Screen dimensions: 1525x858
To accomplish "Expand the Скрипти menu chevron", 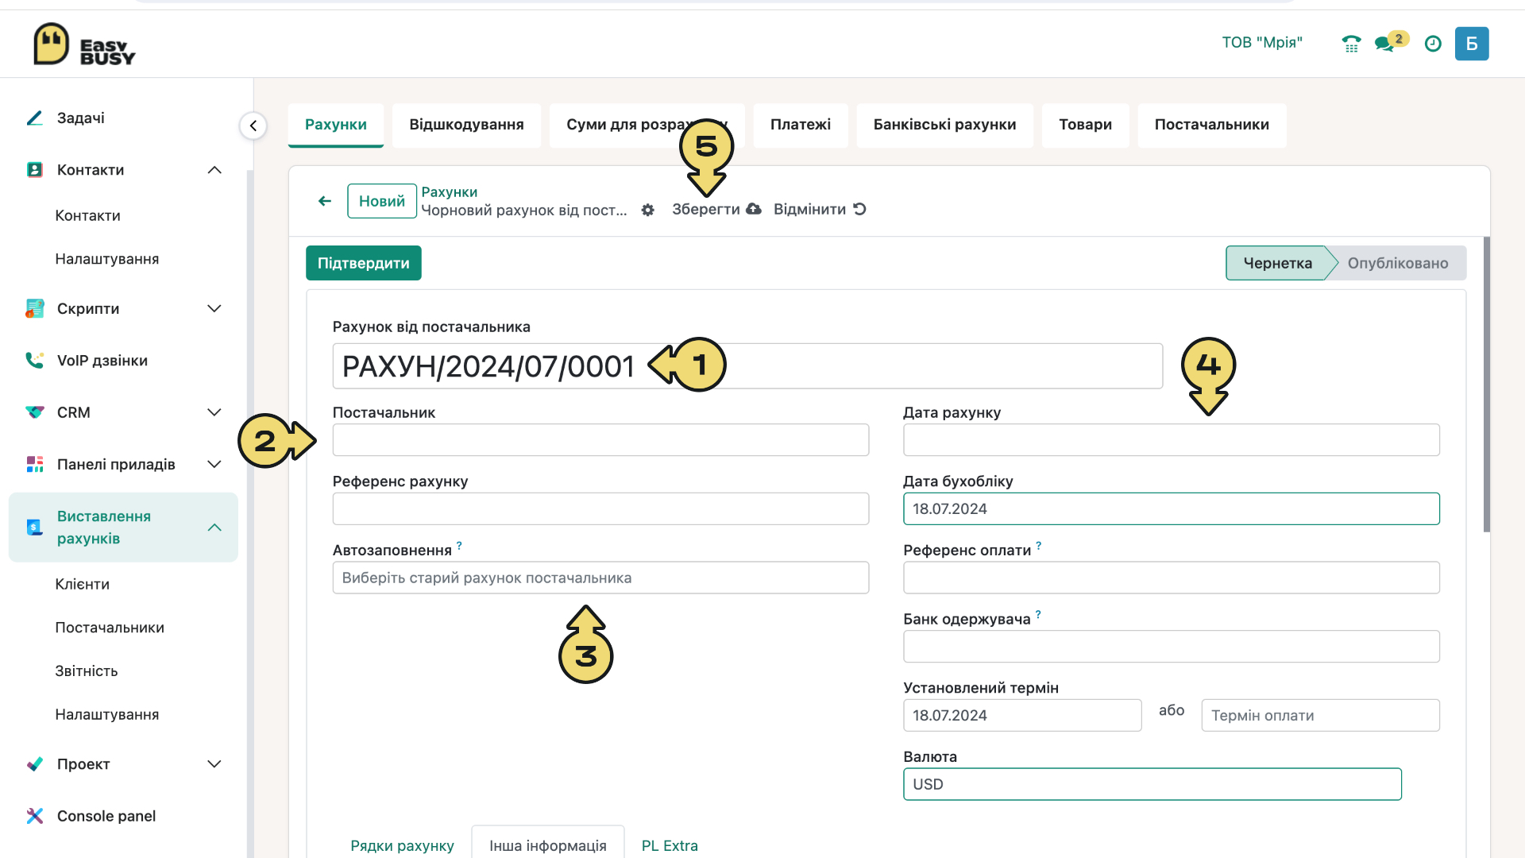I will tap(214, 308).
